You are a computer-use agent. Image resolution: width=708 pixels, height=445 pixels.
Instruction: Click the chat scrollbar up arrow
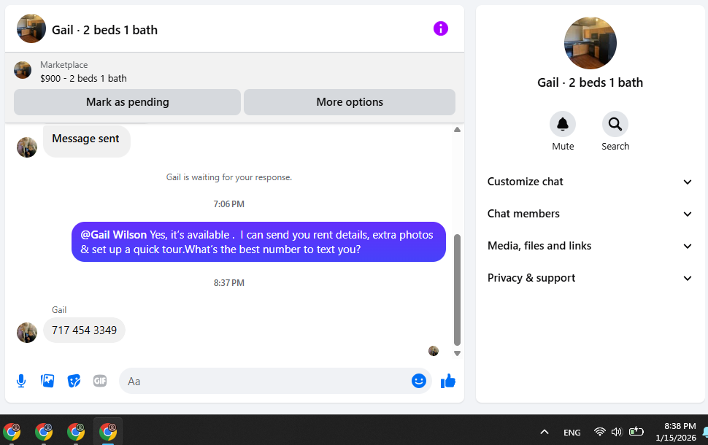pyautogui.click(x=457, y=130)
